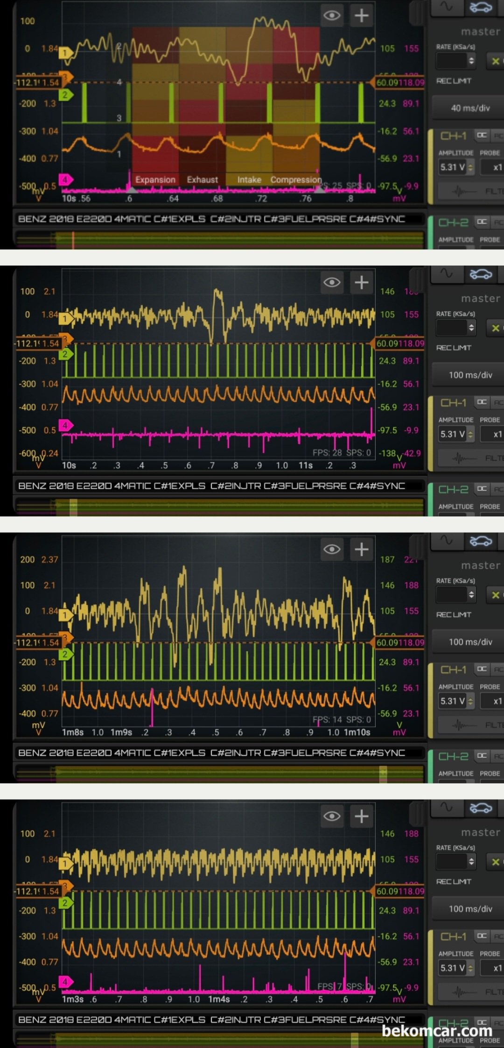Click overview strip position handle under 10s–11s capture
Screen dimensions: 504x1048
click(73, 507)
